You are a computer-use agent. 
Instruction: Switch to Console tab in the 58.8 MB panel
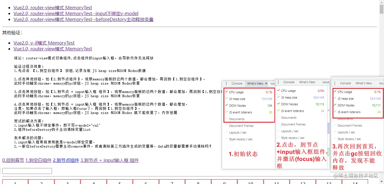pos(289,82)
